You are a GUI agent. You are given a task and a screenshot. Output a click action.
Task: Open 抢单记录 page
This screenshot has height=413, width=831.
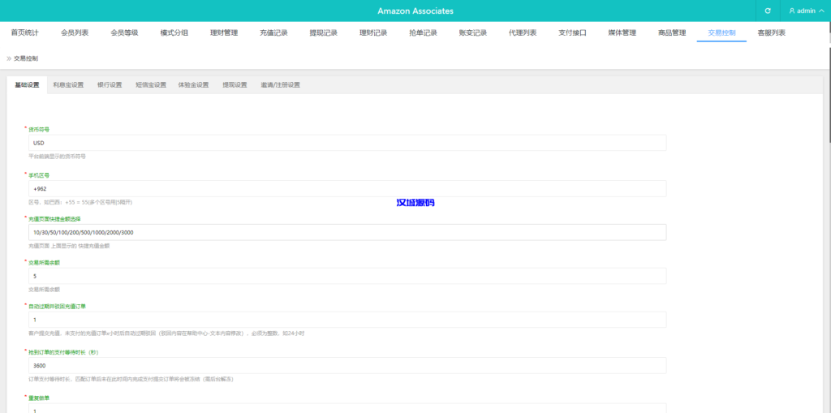(424, 33)
